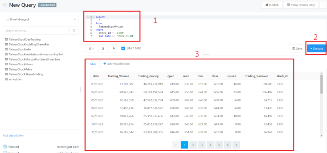The height and width of the screenshot is (153, 327).
Task: Uncheck the LIMIT 1000 checkbox
Action: [x=123, y=49]
